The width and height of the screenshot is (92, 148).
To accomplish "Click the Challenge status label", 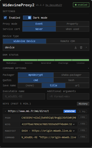I will coord(63,63).
